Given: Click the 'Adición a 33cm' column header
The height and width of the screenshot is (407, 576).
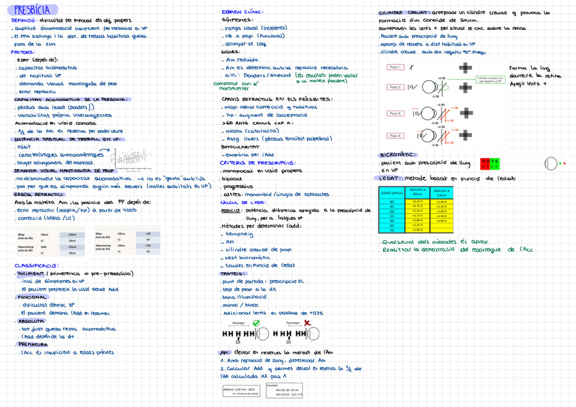Looking at the screenshot, I should point(442,192).
